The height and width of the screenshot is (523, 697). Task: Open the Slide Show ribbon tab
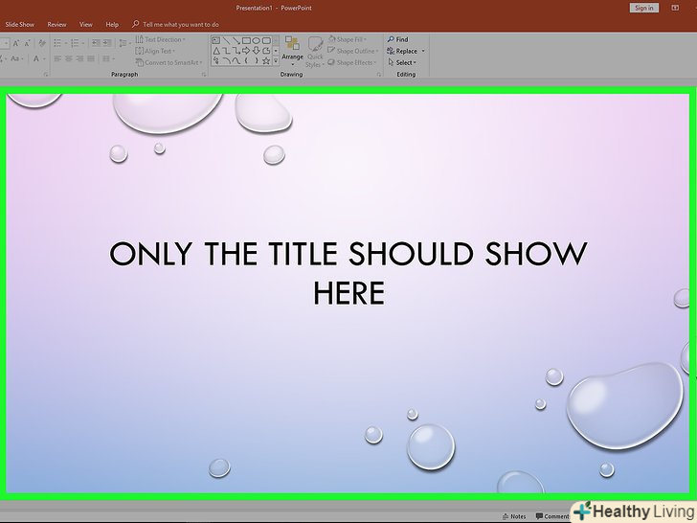(19, 25)
